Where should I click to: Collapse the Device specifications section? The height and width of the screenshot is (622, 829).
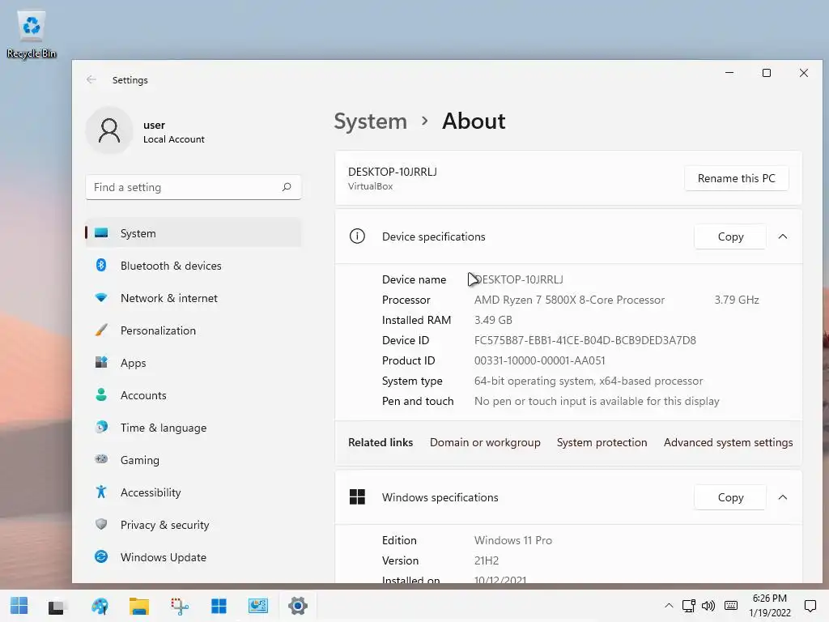783,236
